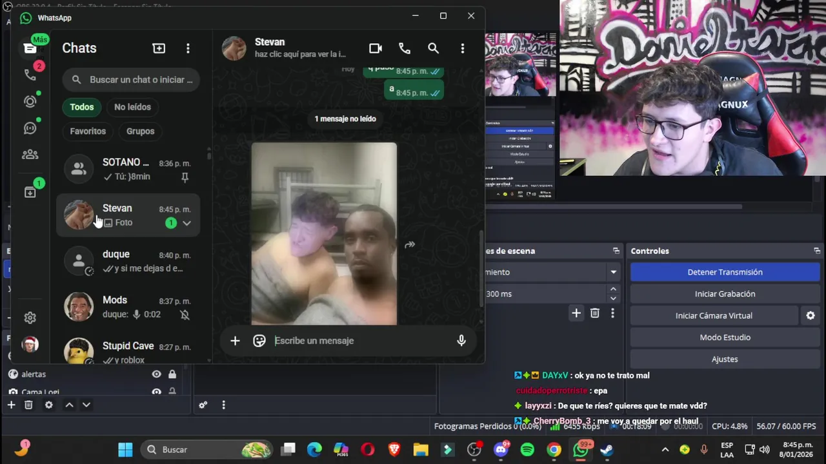Increase transition duration with up arrow
826x464 pixels.
coord(613,290)
